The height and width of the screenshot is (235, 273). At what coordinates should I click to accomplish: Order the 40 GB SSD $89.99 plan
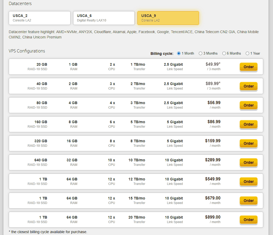coord(248,86)
